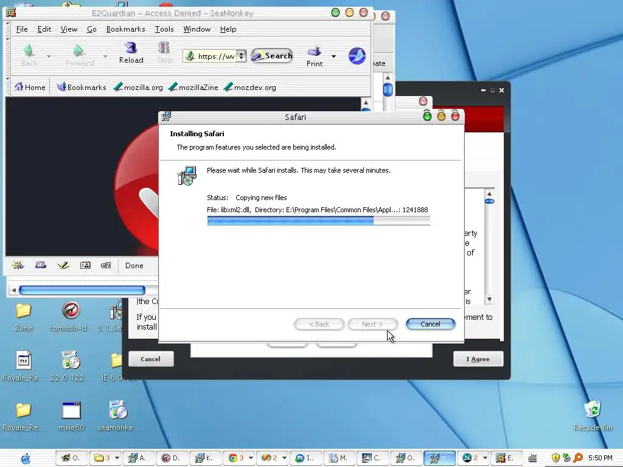Image resolution: width=623 pixels, height=467 pixels.
Task: Open the mozdev.org bookmark link
Action: 250,87
